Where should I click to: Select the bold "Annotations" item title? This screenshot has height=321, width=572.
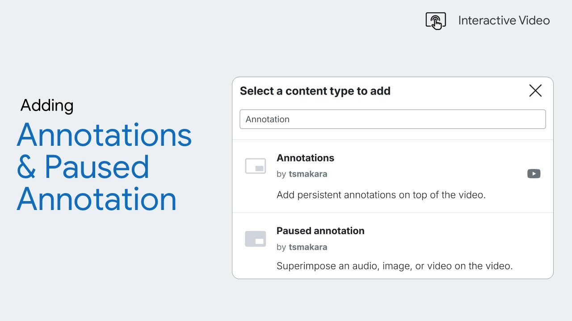pos(305,158)
